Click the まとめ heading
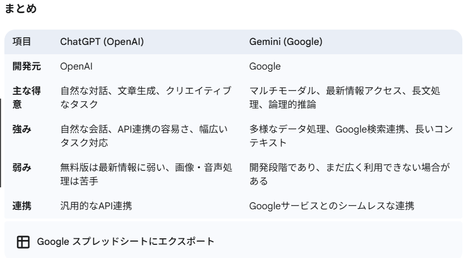The height and width of the screenshot is (258, 464). tap(21, 8)
